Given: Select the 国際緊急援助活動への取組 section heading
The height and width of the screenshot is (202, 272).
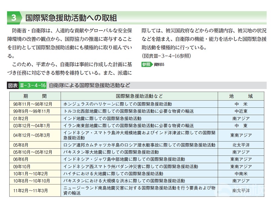Looking at the screenshot, I should tap(71, 18).
